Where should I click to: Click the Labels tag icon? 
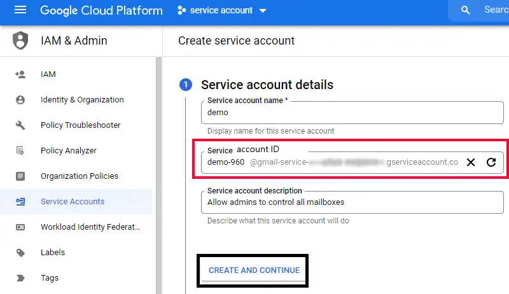point(20,253)
